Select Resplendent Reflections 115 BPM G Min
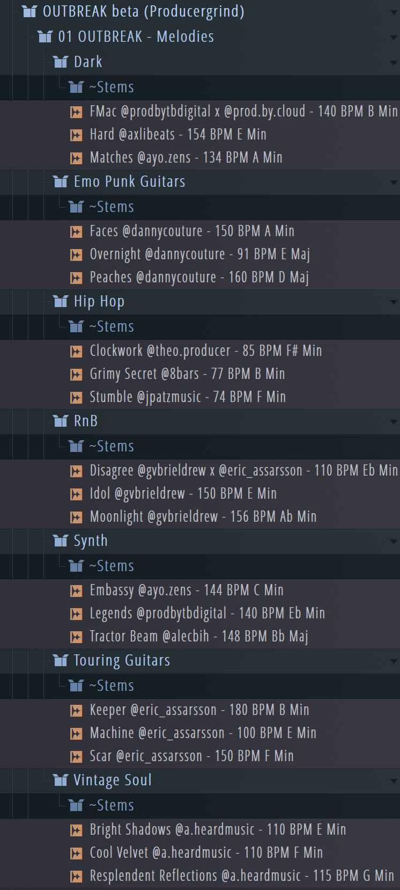Viewport: 400px width, 890px height. coord(241,876)
